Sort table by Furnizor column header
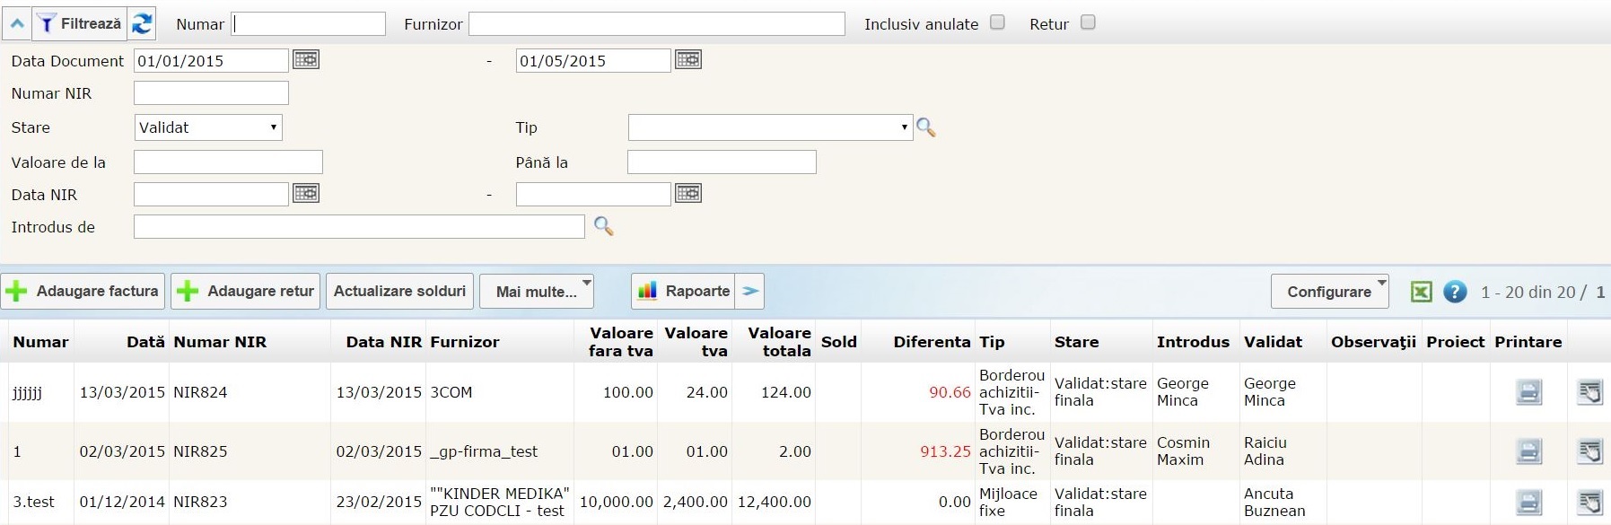This screenshot has width=1611, height=525. pyautogui.click(x=465, y=342)
